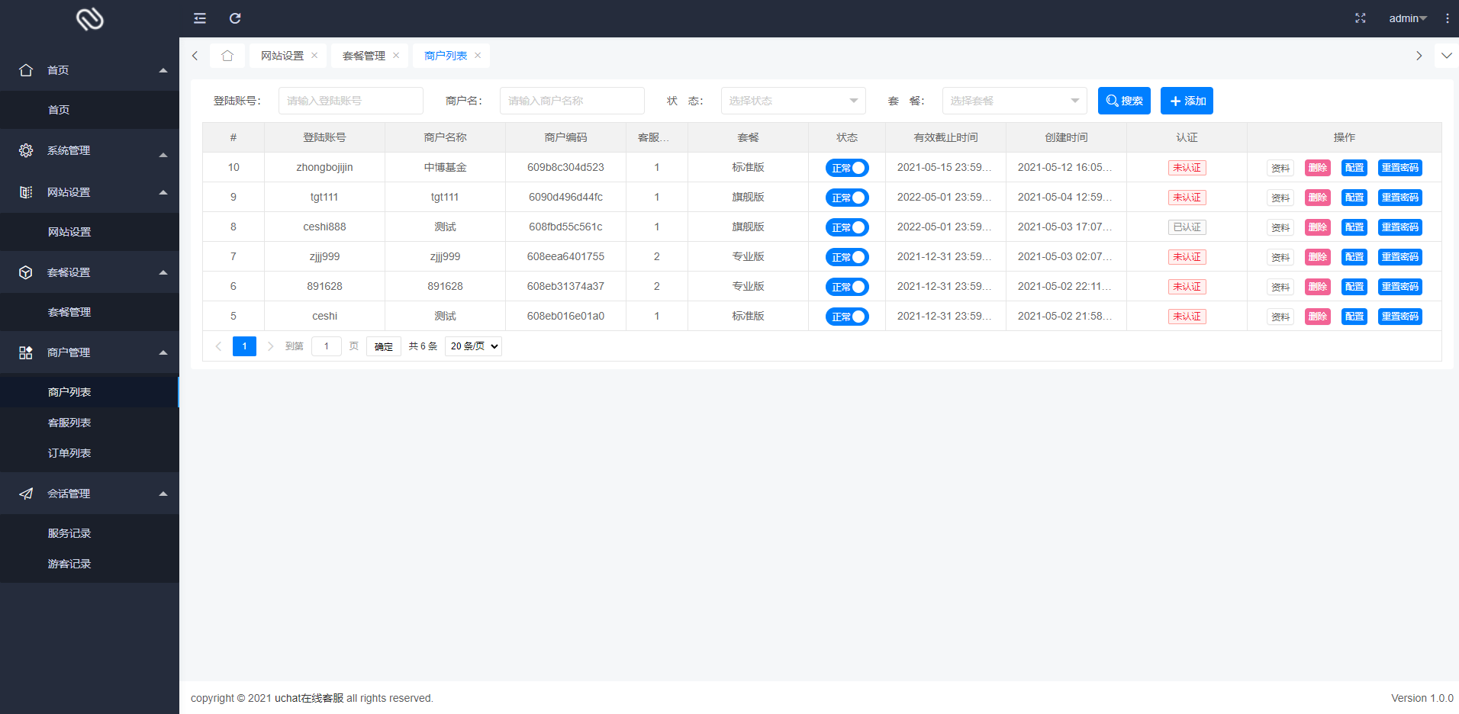Click the 搜索 search button
This screenshot has width=1459, height=714.
(1124, 101)
